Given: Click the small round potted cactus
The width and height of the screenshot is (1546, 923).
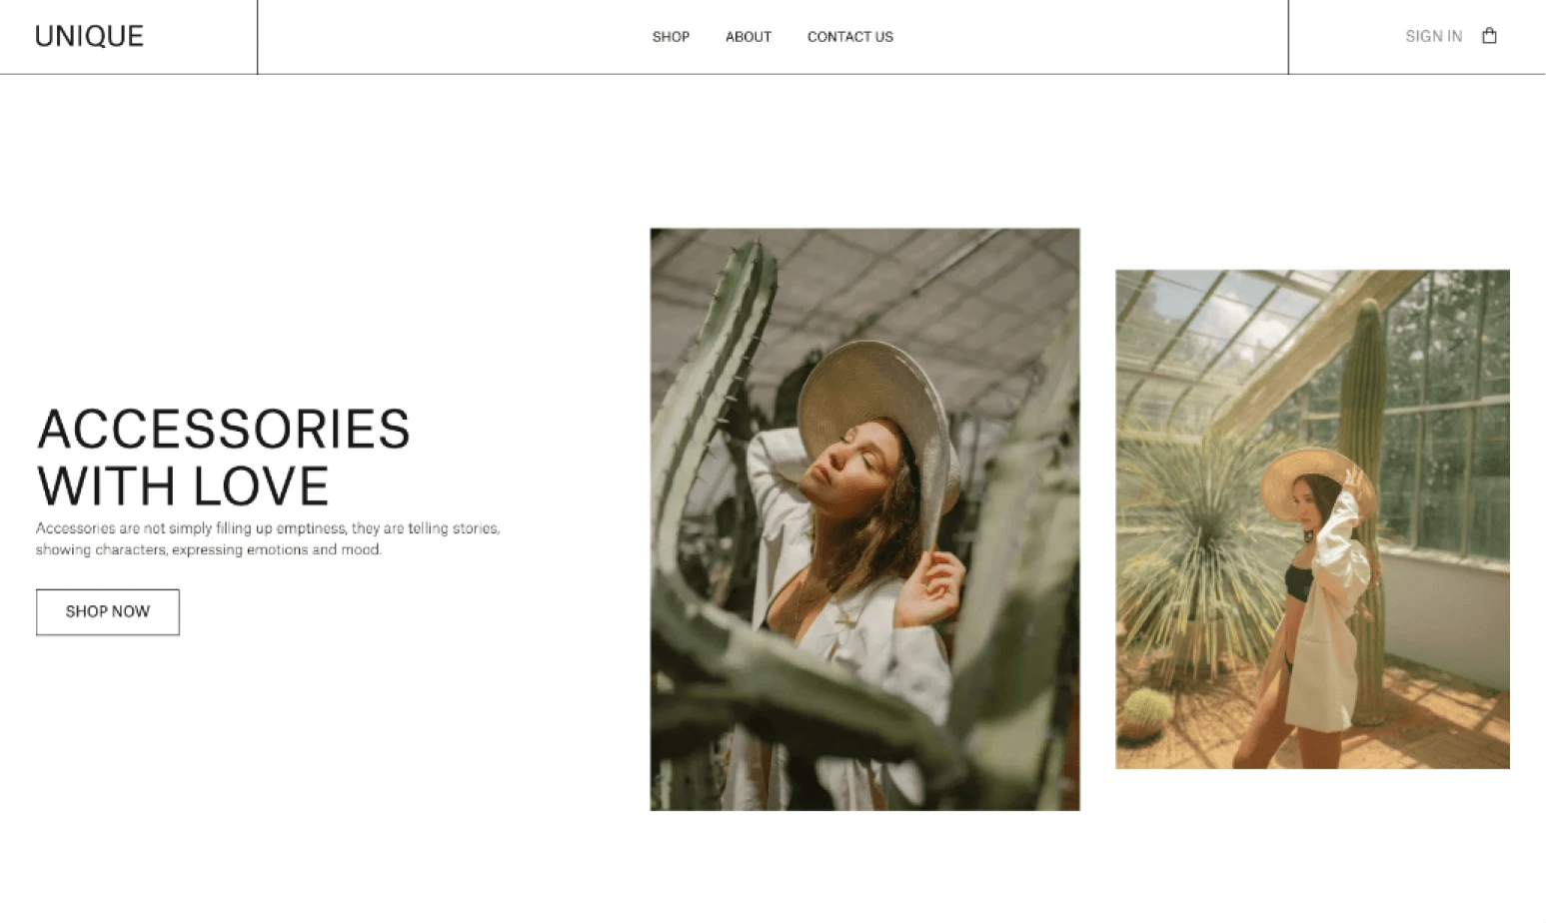Looking at the screenshot, I should [x=1147, y=711].
